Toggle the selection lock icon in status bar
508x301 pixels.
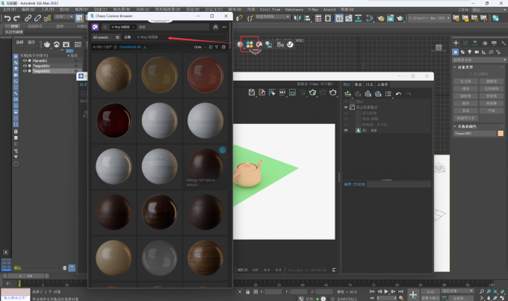pos(248,292)
